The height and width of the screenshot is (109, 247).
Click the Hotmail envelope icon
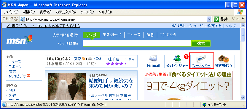point(153,59)
